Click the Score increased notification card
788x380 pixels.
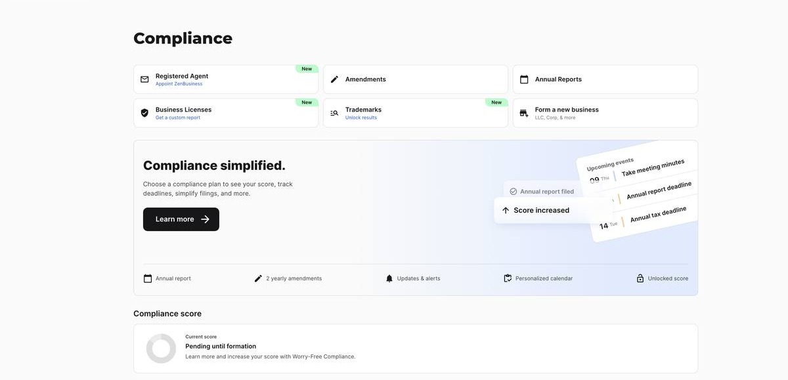[x=553, y=211]
